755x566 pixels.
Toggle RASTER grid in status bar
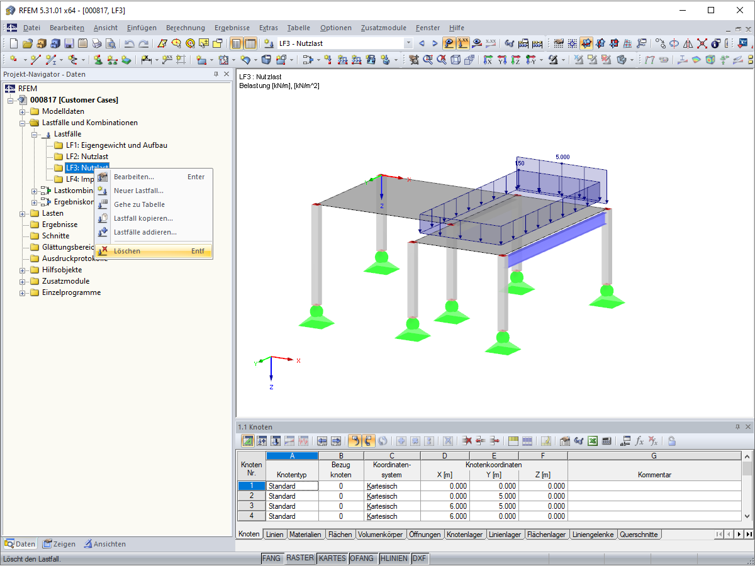[x=299, y=558]
